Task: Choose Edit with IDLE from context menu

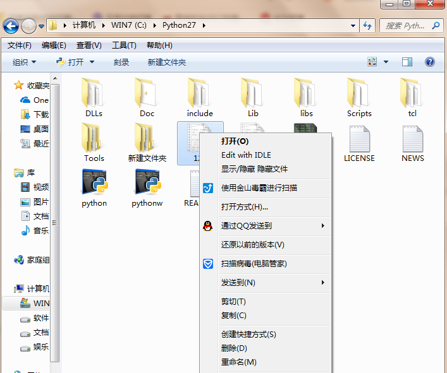Action: [x=245, y=155]
